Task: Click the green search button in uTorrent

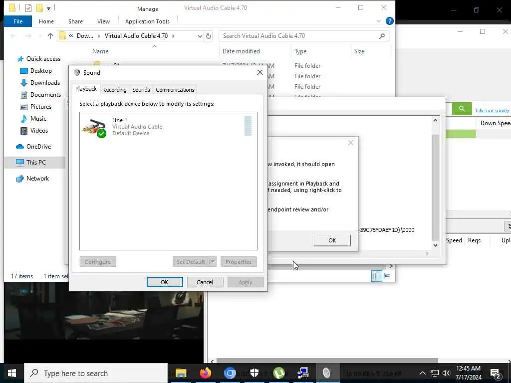Action: 462,108
